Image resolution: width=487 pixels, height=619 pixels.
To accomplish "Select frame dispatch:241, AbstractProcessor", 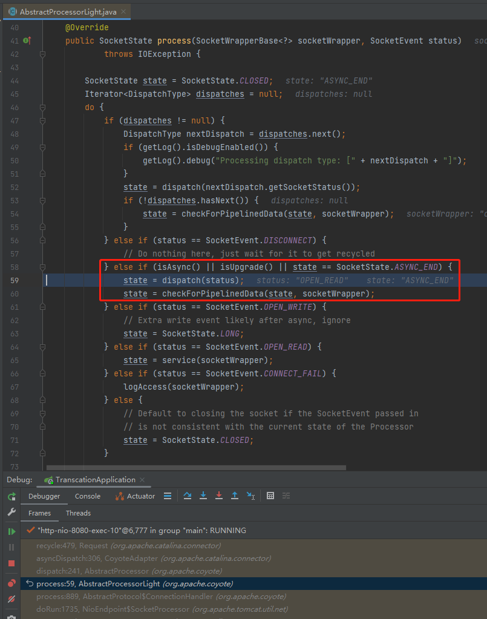I will pos(253,571).
